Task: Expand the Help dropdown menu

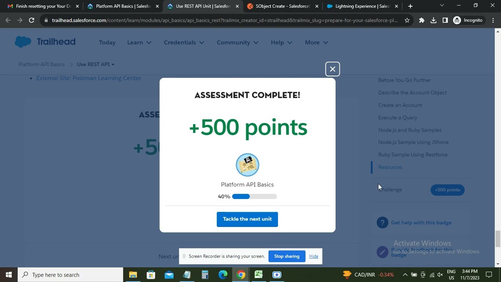Action: click(x=281, y=42)
